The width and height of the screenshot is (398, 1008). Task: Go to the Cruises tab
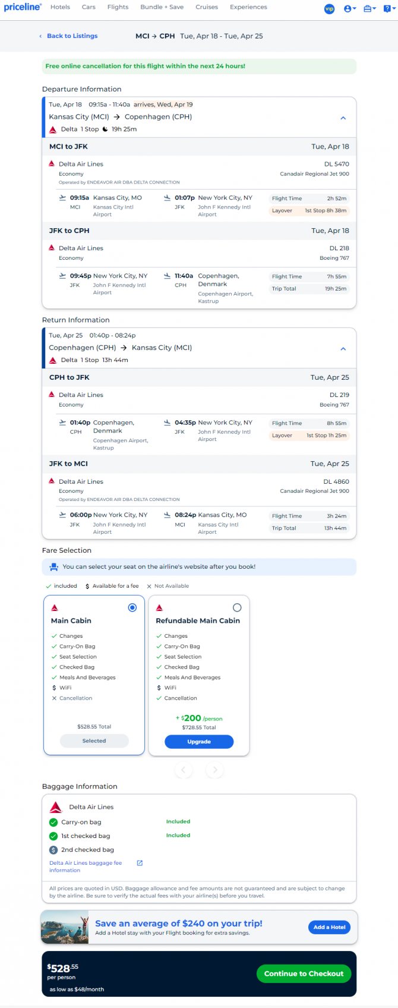click(x=207, y=7)
